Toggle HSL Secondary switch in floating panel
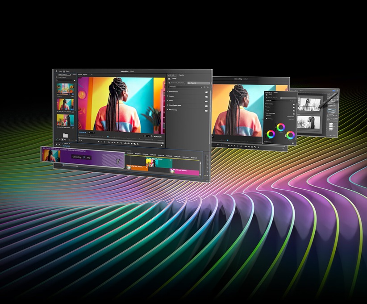Screen dimensions: 367x304 point(293,143)
